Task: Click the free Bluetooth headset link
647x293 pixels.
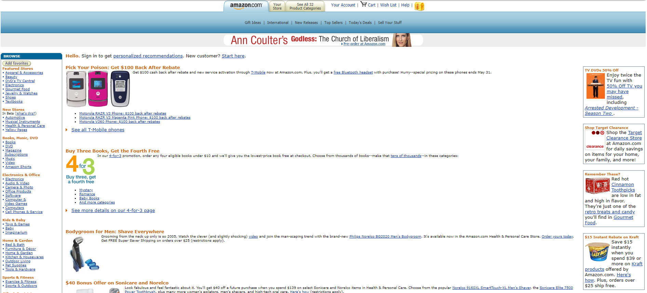Action: 353,72
